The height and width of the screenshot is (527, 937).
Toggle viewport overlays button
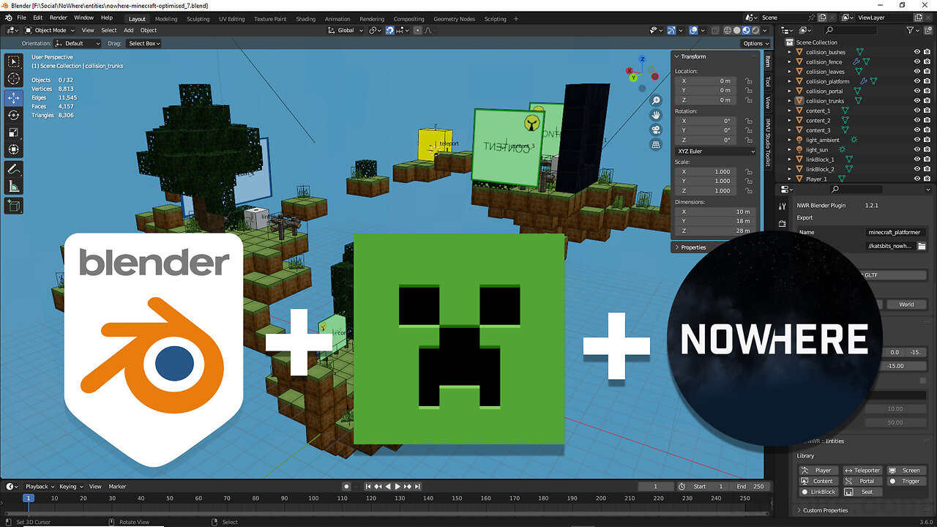pyautogui.click(x=694, y=30)
